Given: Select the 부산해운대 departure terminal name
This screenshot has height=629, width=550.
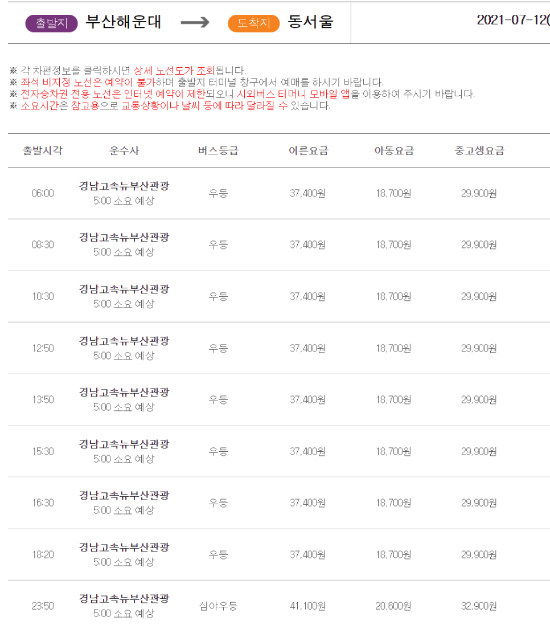Looking at the screenshot, I should pyautogui.click(x=124, y=22).
